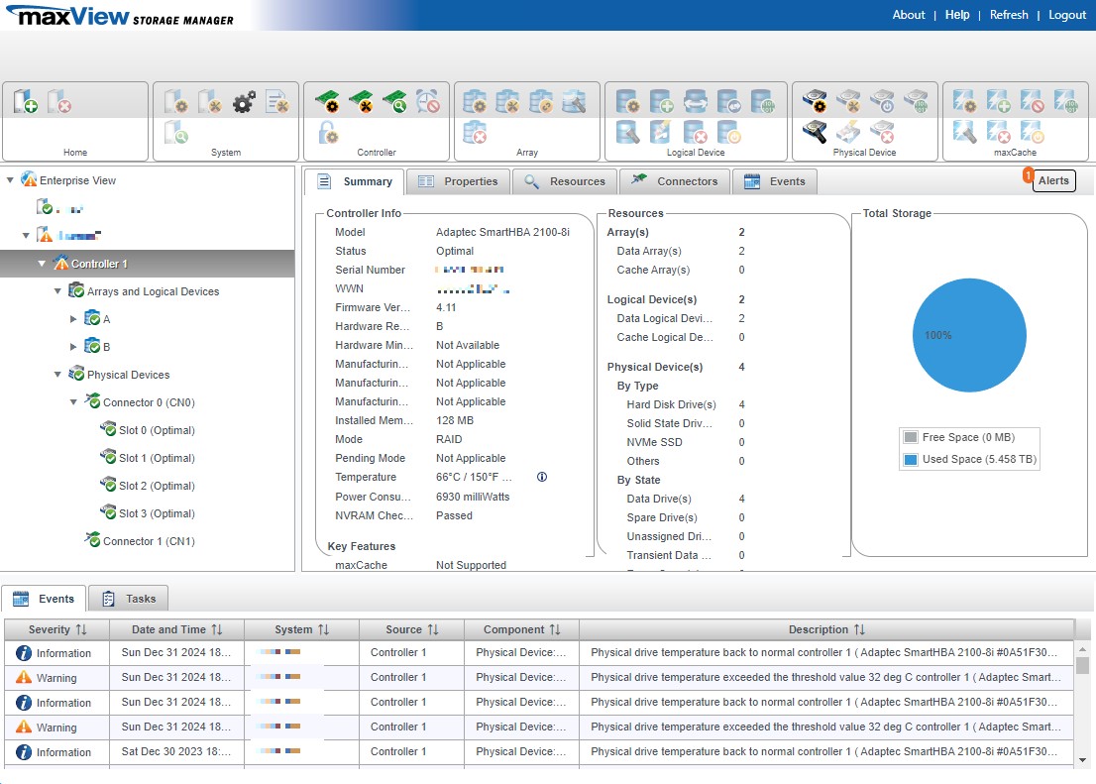Click the Used Space legend swatch
The width and height of the screenshot is (1096, 784).
point(911,460)
